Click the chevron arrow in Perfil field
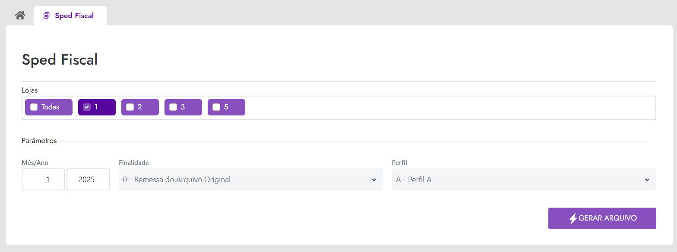 coord(647,180)
